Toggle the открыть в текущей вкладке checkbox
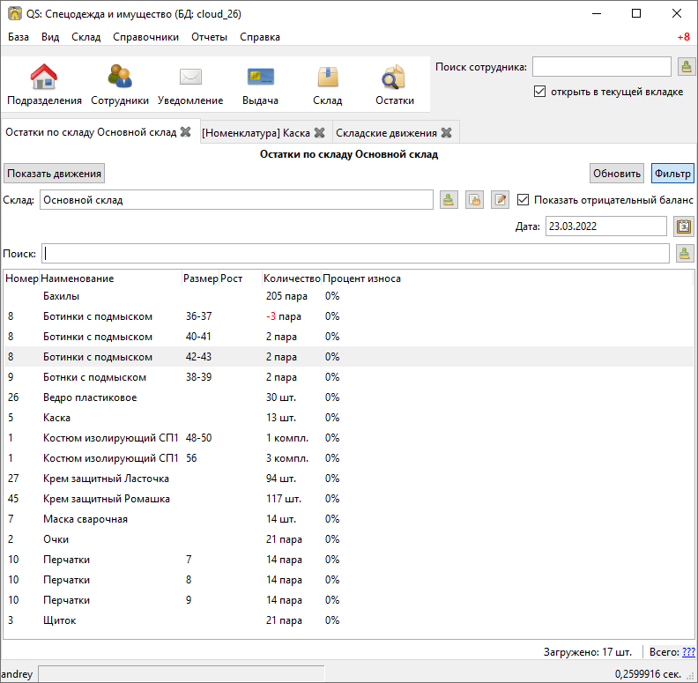The image size is (698, 683). (x=539, y=92)
